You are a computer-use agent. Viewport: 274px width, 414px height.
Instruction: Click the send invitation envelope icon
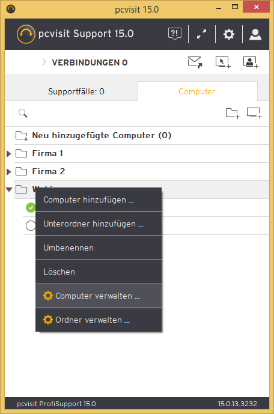[195, 62]
